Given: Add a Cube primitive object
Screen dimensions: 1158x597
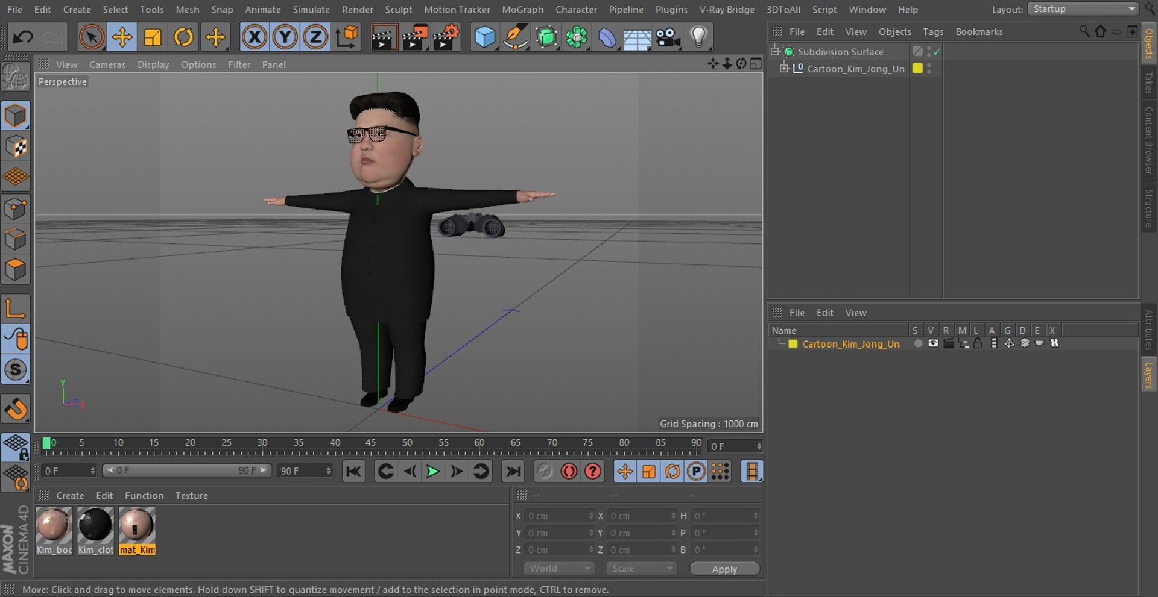Looking at the screenshot, I should 484,37.
